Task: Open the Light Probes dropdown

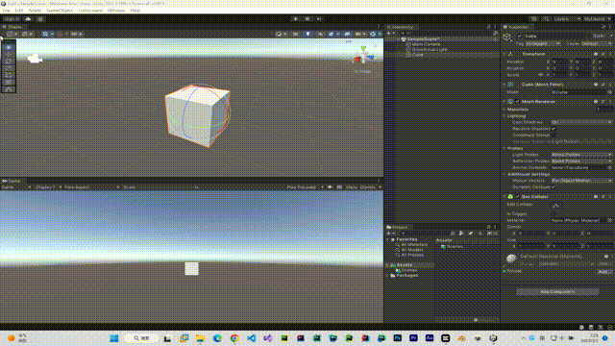Action: click(581, 155)
